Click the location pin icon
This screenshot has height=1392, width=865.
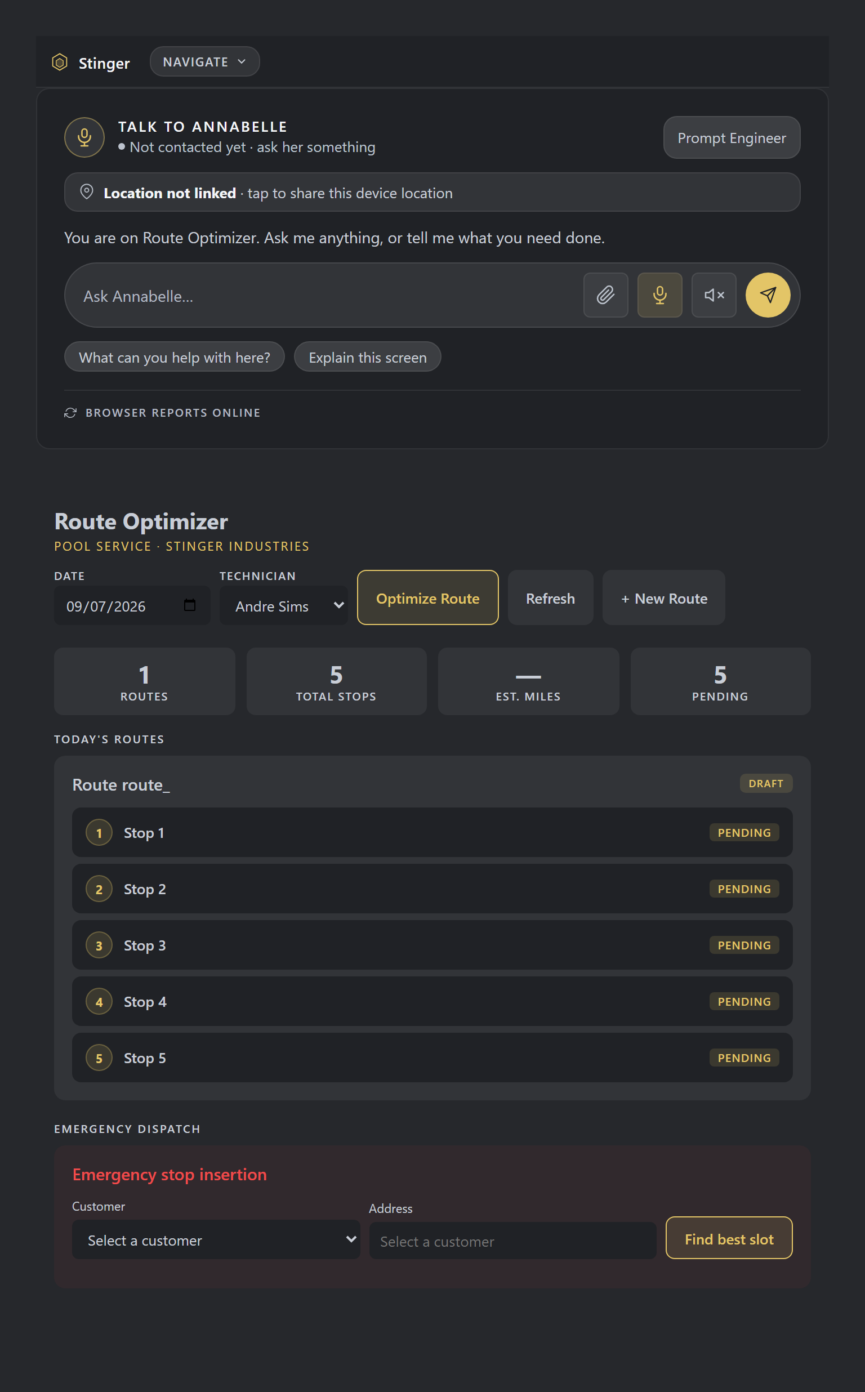[x=86, y=192]
